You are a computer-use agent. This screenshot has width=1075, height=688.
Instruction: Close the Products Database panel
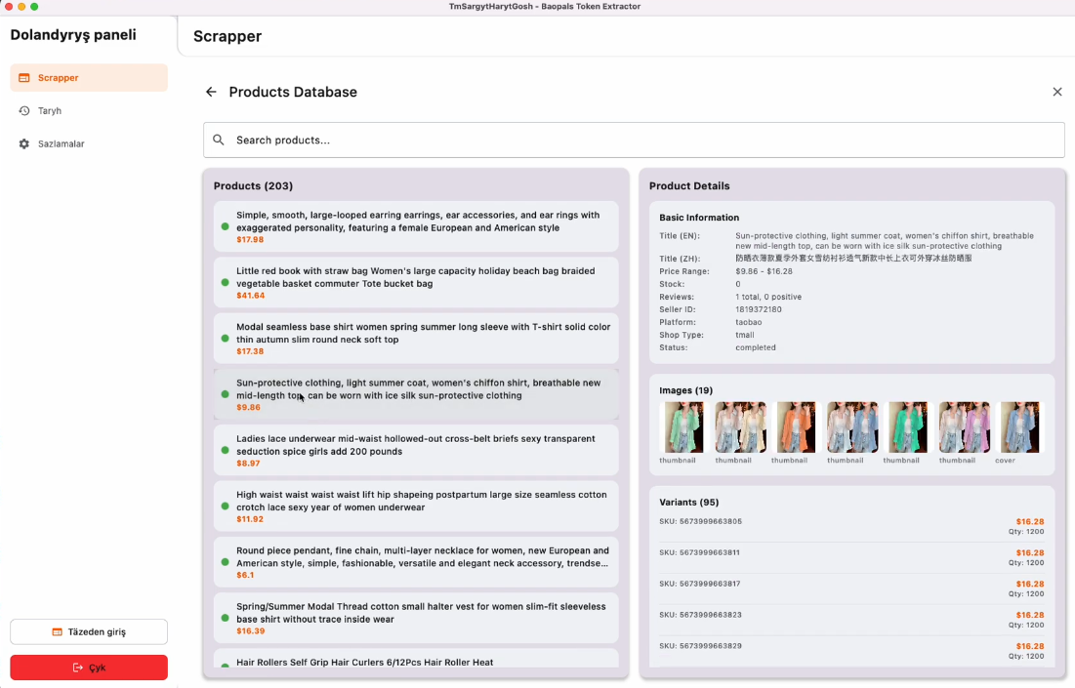(x=1056, y=92)
